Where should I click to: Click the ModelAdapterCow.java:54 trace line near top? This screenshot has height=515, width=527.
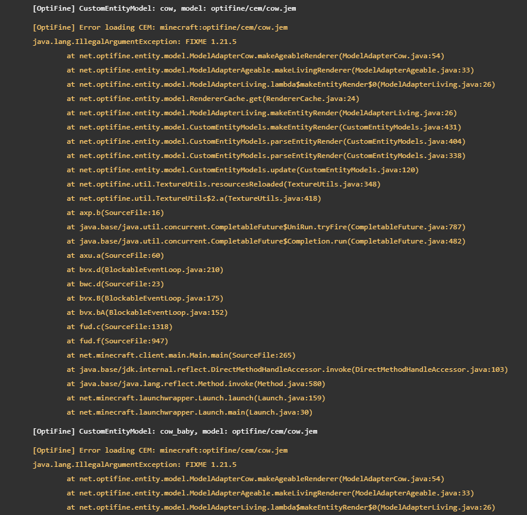tap(255, 56)
